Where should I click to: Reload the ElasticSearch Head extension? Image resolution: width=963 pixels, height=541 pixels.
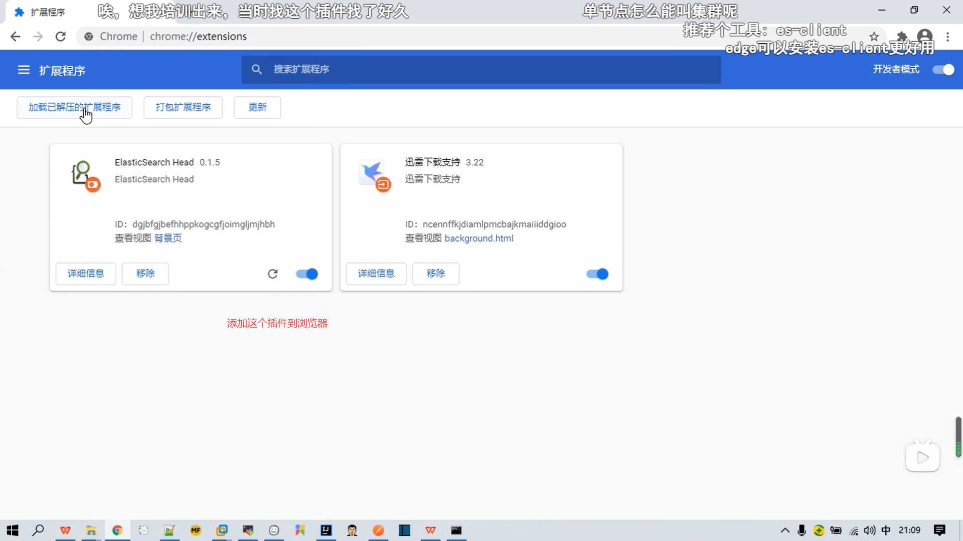(272, 274)
